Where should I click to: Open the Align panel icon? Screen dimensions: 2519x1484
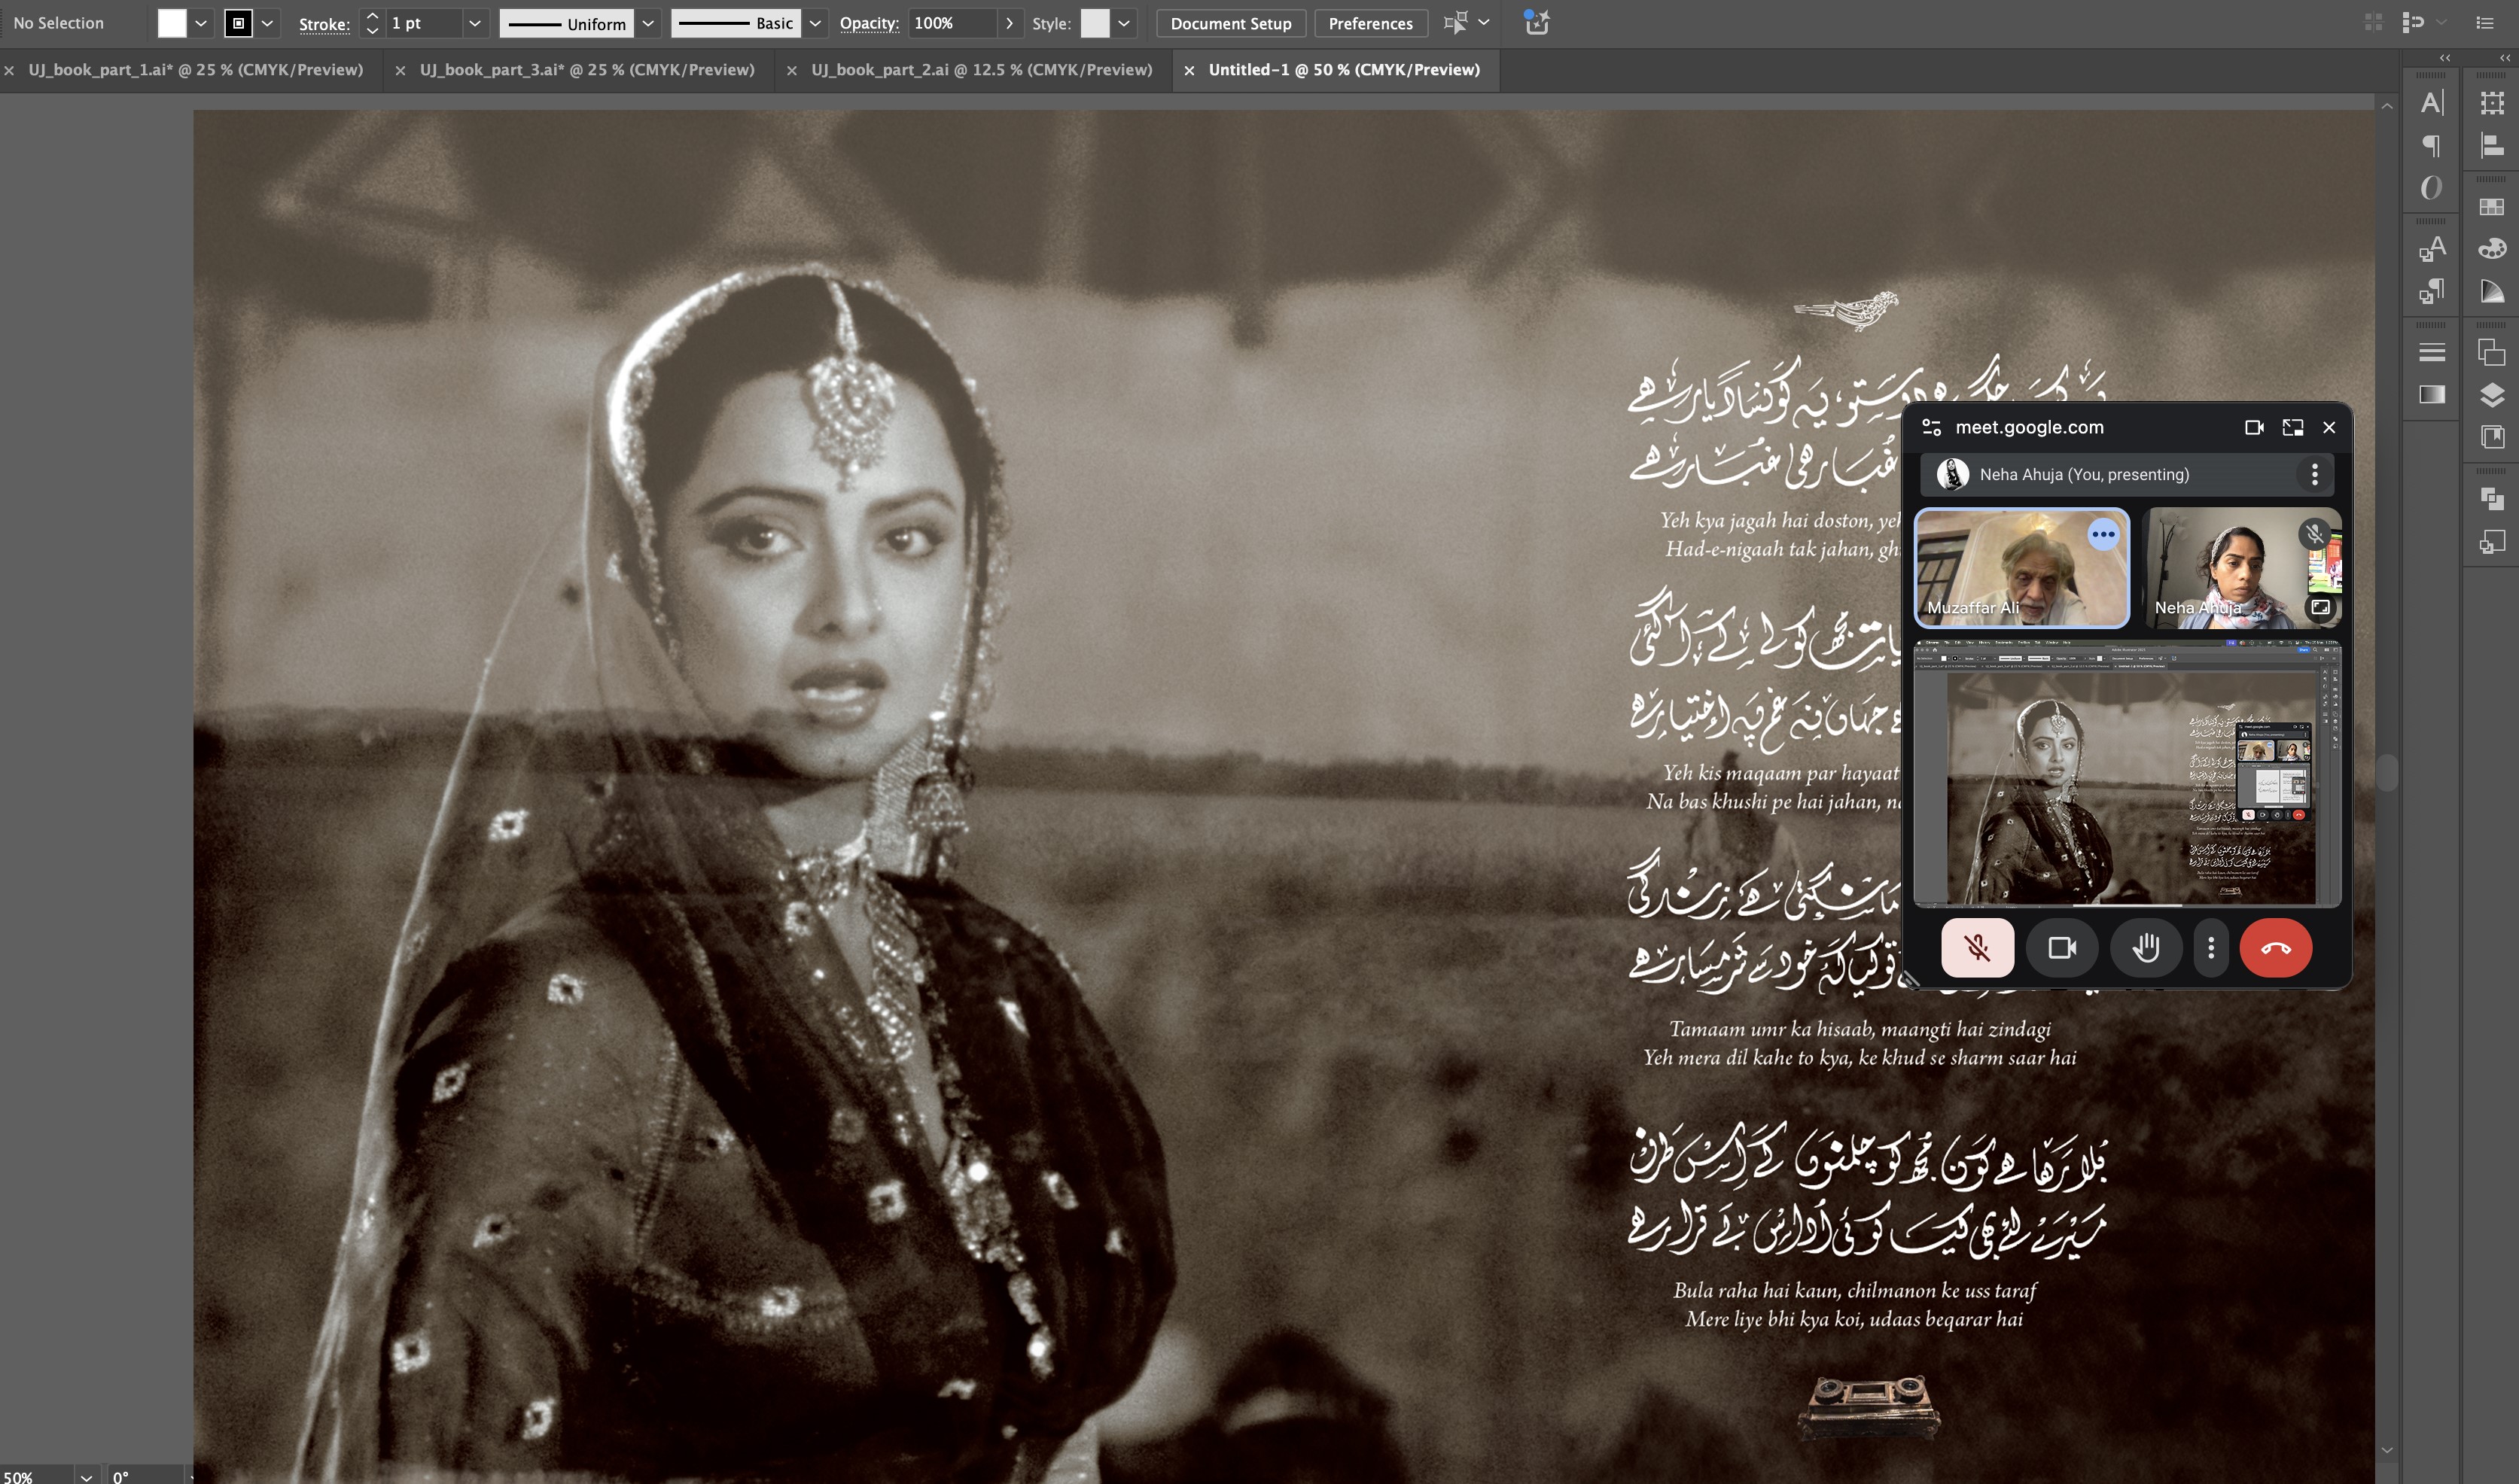2492,146
